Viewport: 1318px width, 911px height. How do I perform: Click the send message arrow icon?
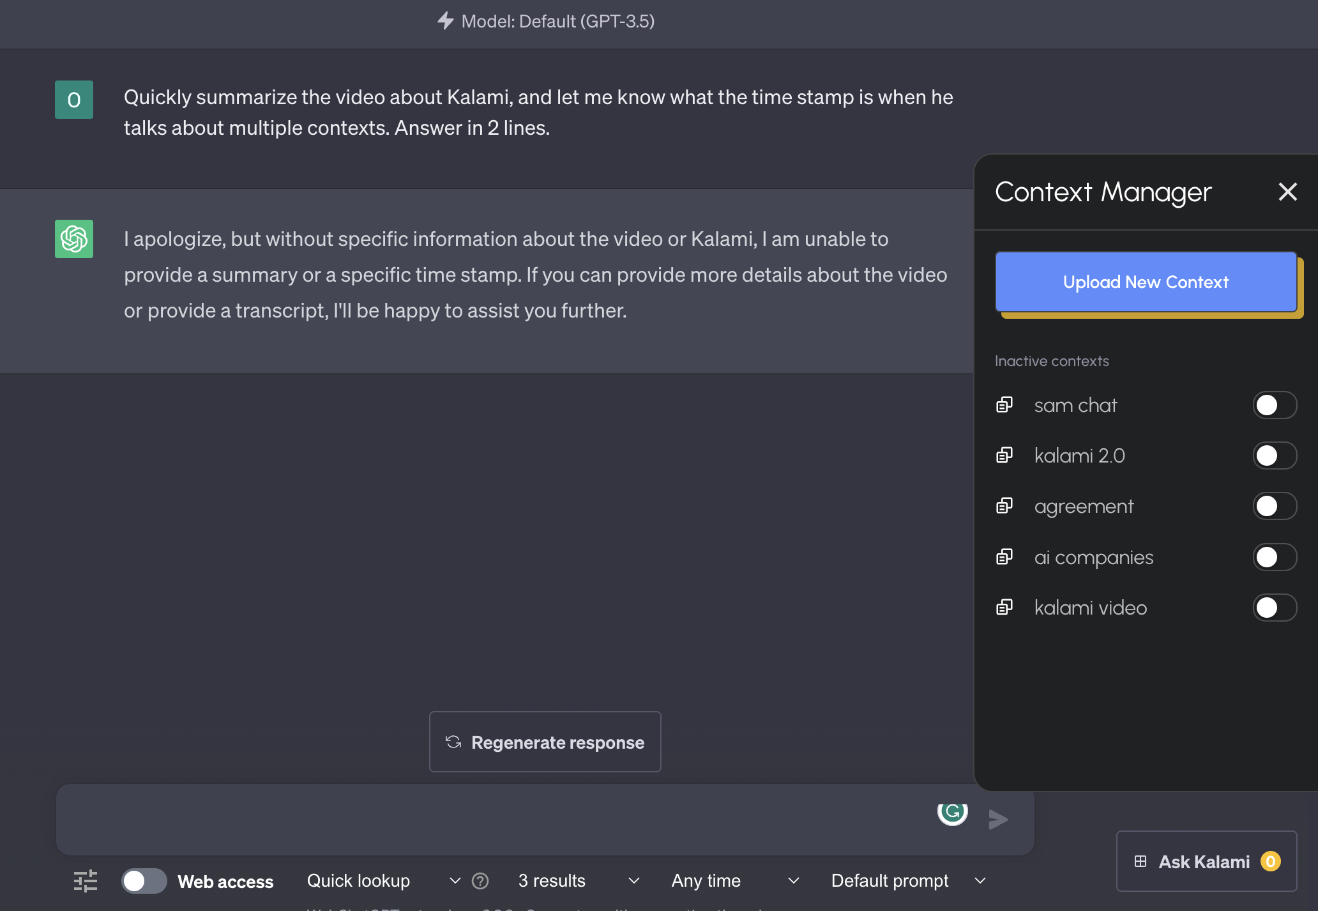coord(998,819)
